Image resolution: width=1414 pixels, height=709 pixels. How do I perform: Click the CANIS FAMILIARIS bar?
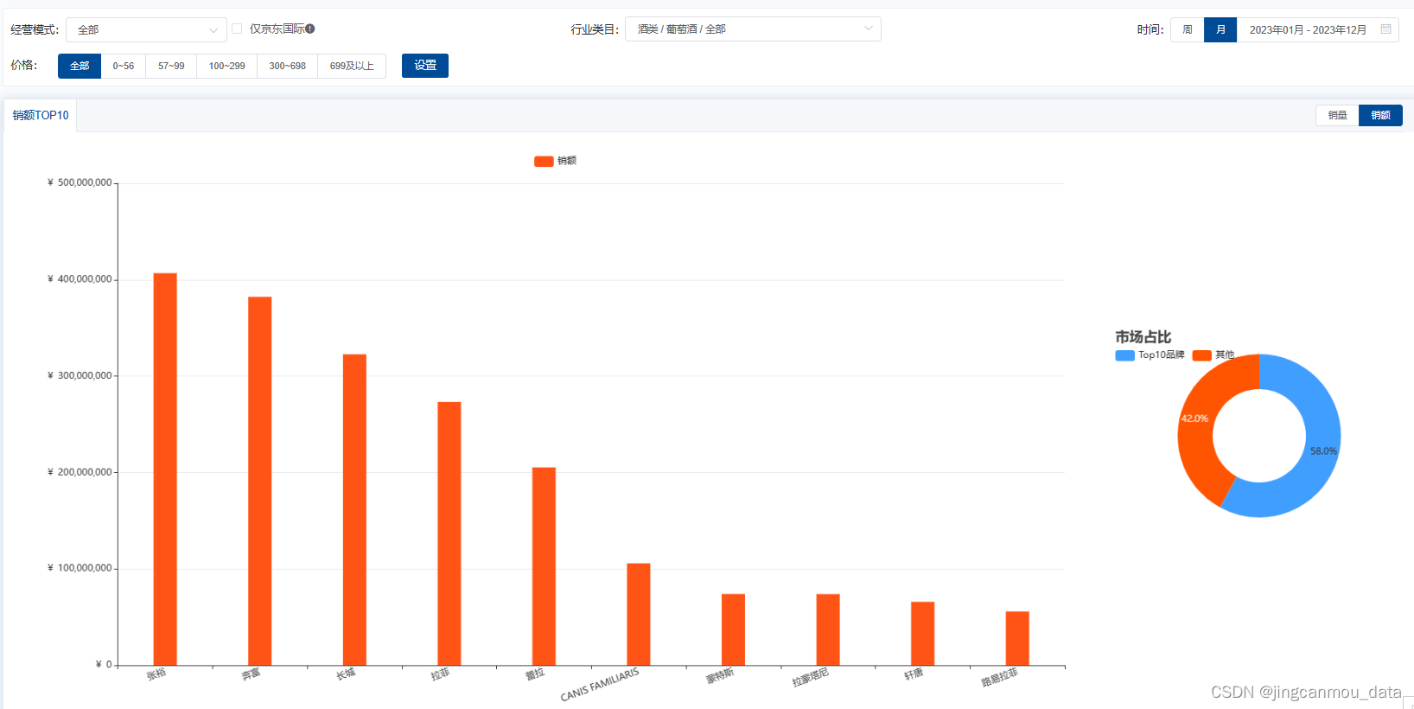pyautogui.click(x=639, y=615)
